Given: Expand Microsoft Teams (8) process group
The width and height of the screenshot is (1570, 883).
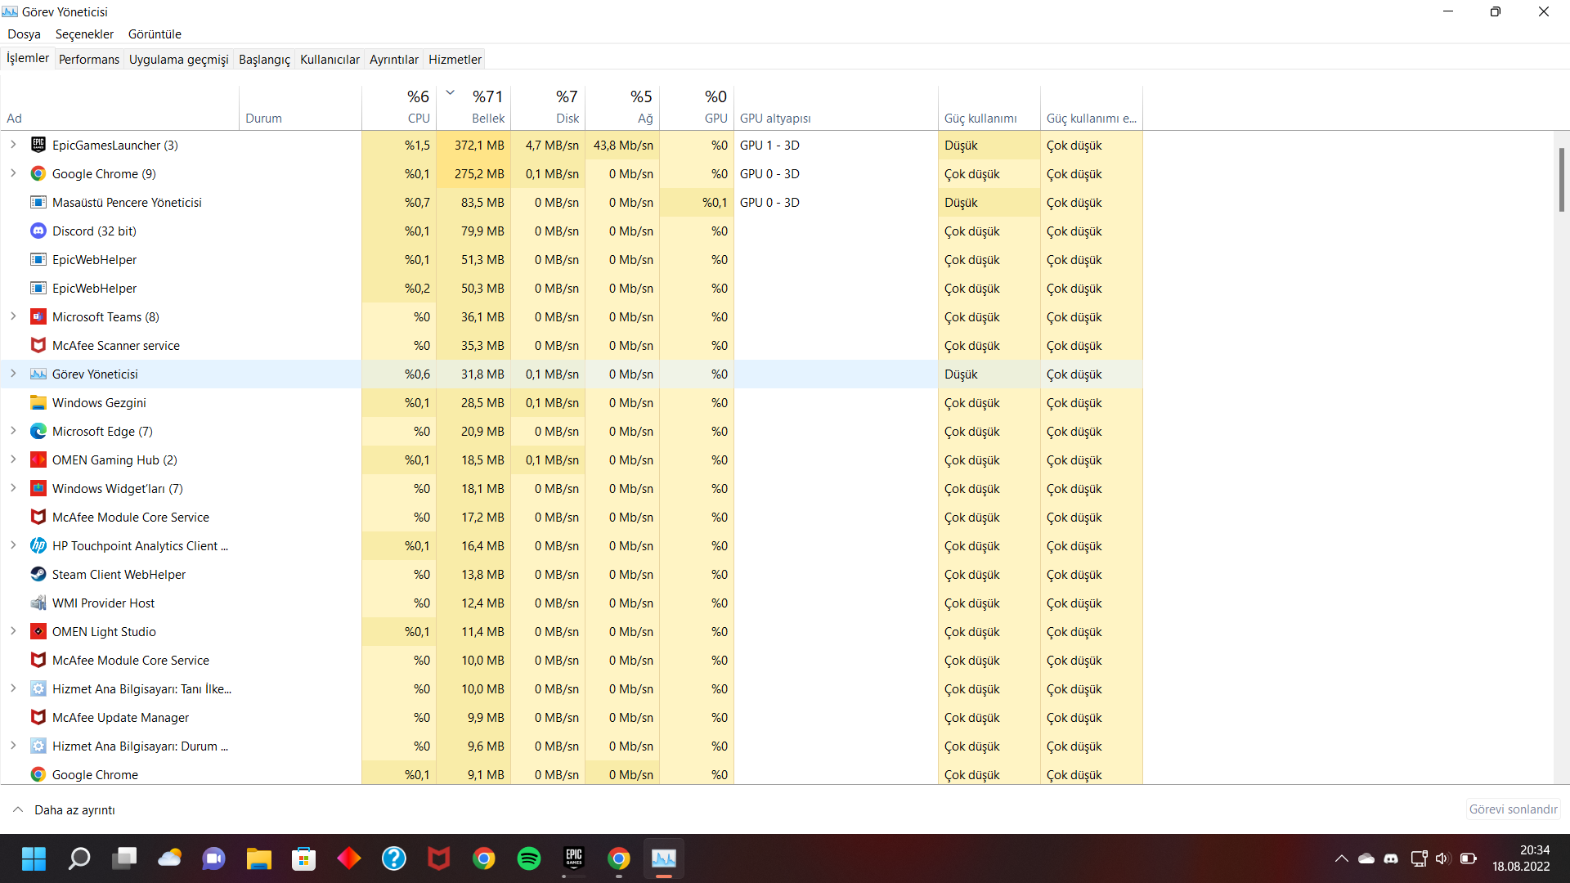Looking at the screenshot, I should click(13, 316).
